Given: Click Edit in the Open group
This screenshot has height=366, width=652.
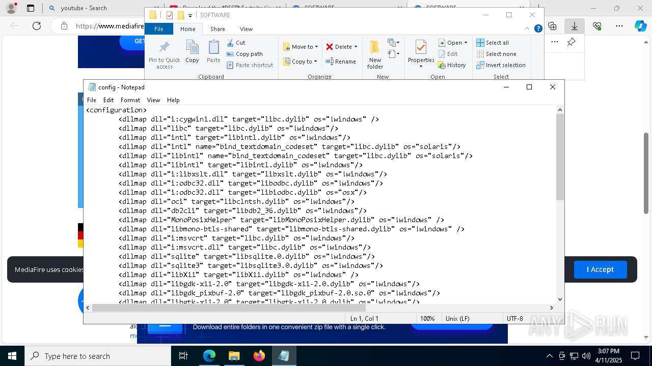Looking at the screenshot, I should [x=448, y=54].
